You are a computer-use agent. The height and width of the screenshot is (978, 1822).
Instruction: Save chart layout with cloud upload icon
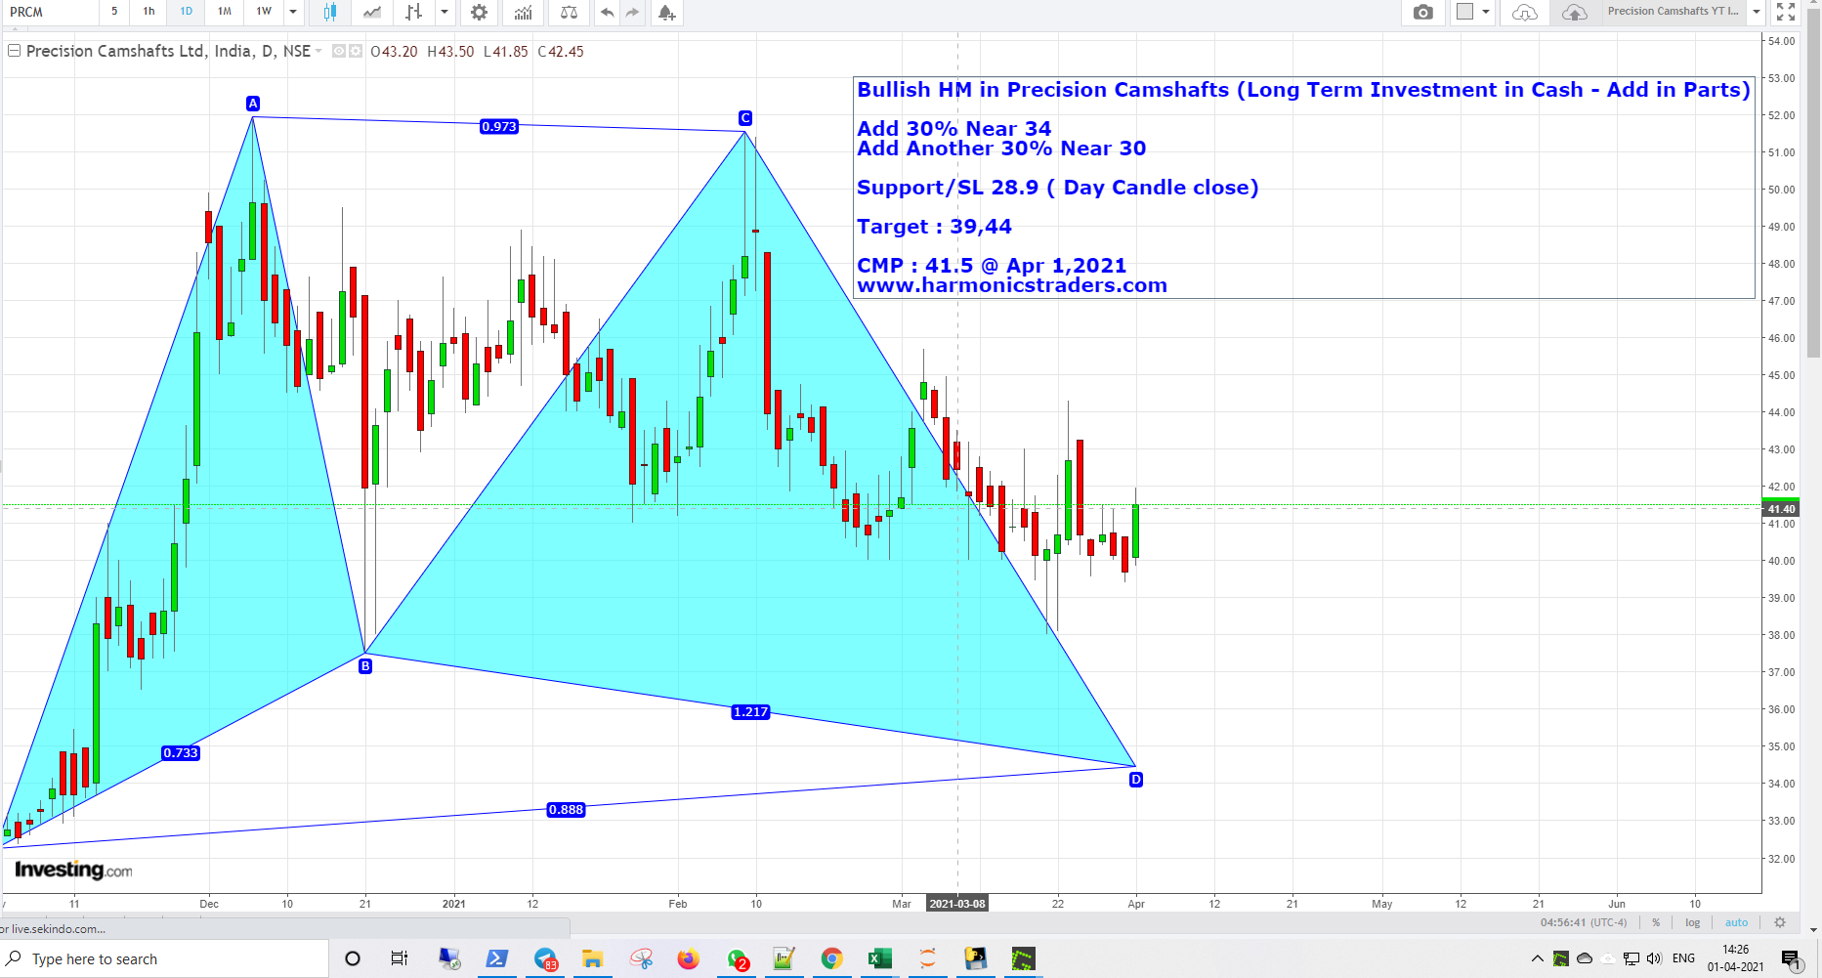[x=1574, y=13]
